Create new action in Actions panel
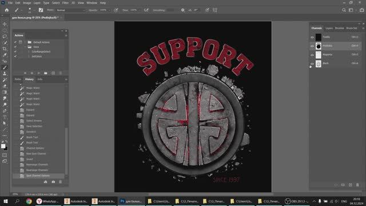 [53, 73]
